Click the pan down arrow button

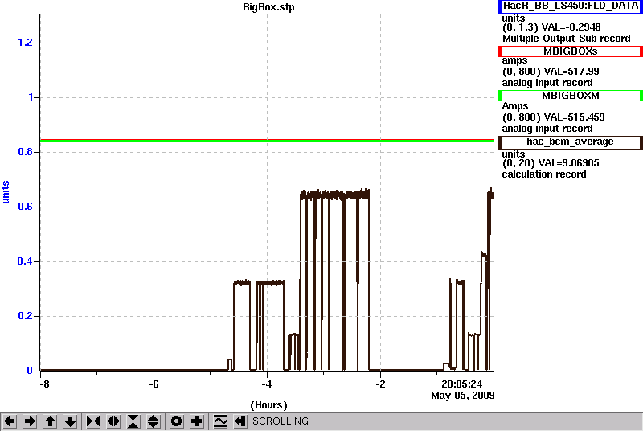click(x=71, y=421)
